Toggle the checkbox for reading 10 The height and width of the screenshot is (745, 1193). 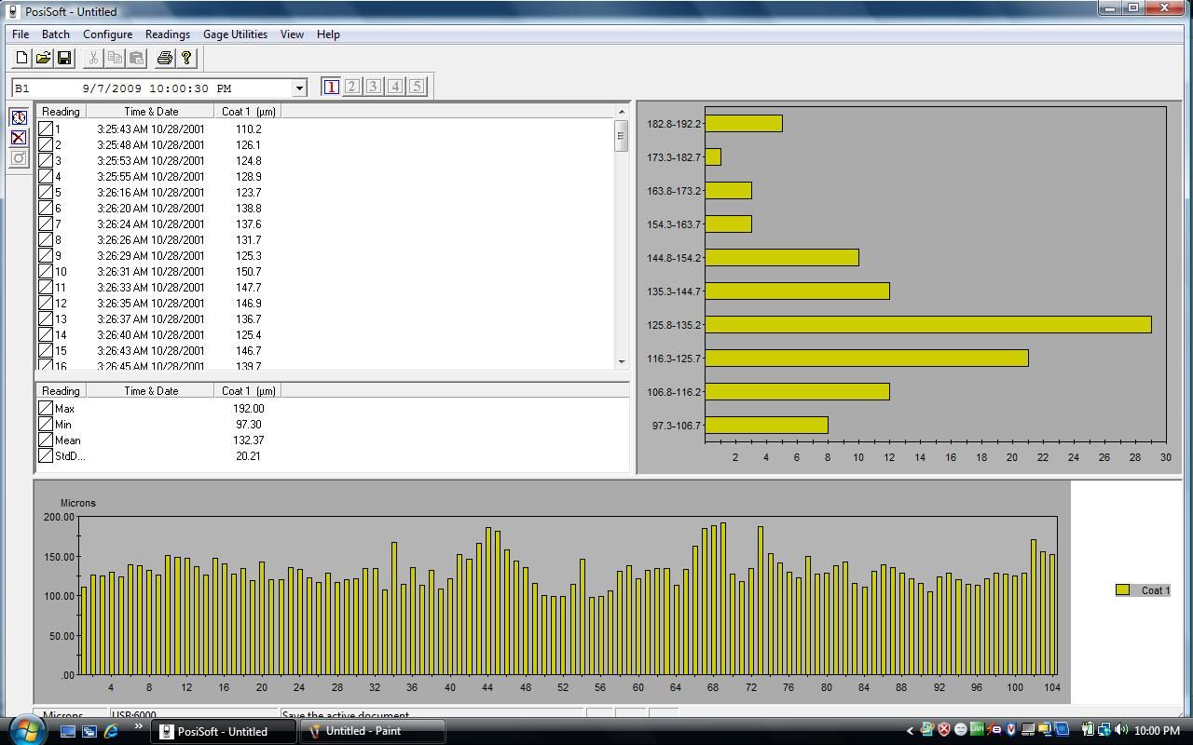click(46, 272)
